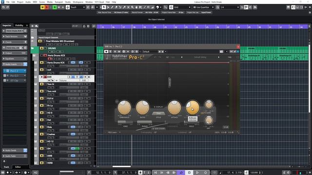Viewport: 312px width, 175px height.
Task: Select Pro-Q 3 insert slot in inspector
Action: [x=15, y=76]
